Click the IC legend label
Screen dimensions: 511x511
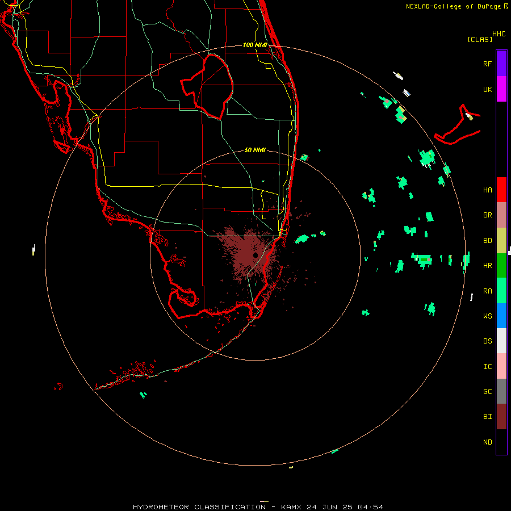pos(487,367)
